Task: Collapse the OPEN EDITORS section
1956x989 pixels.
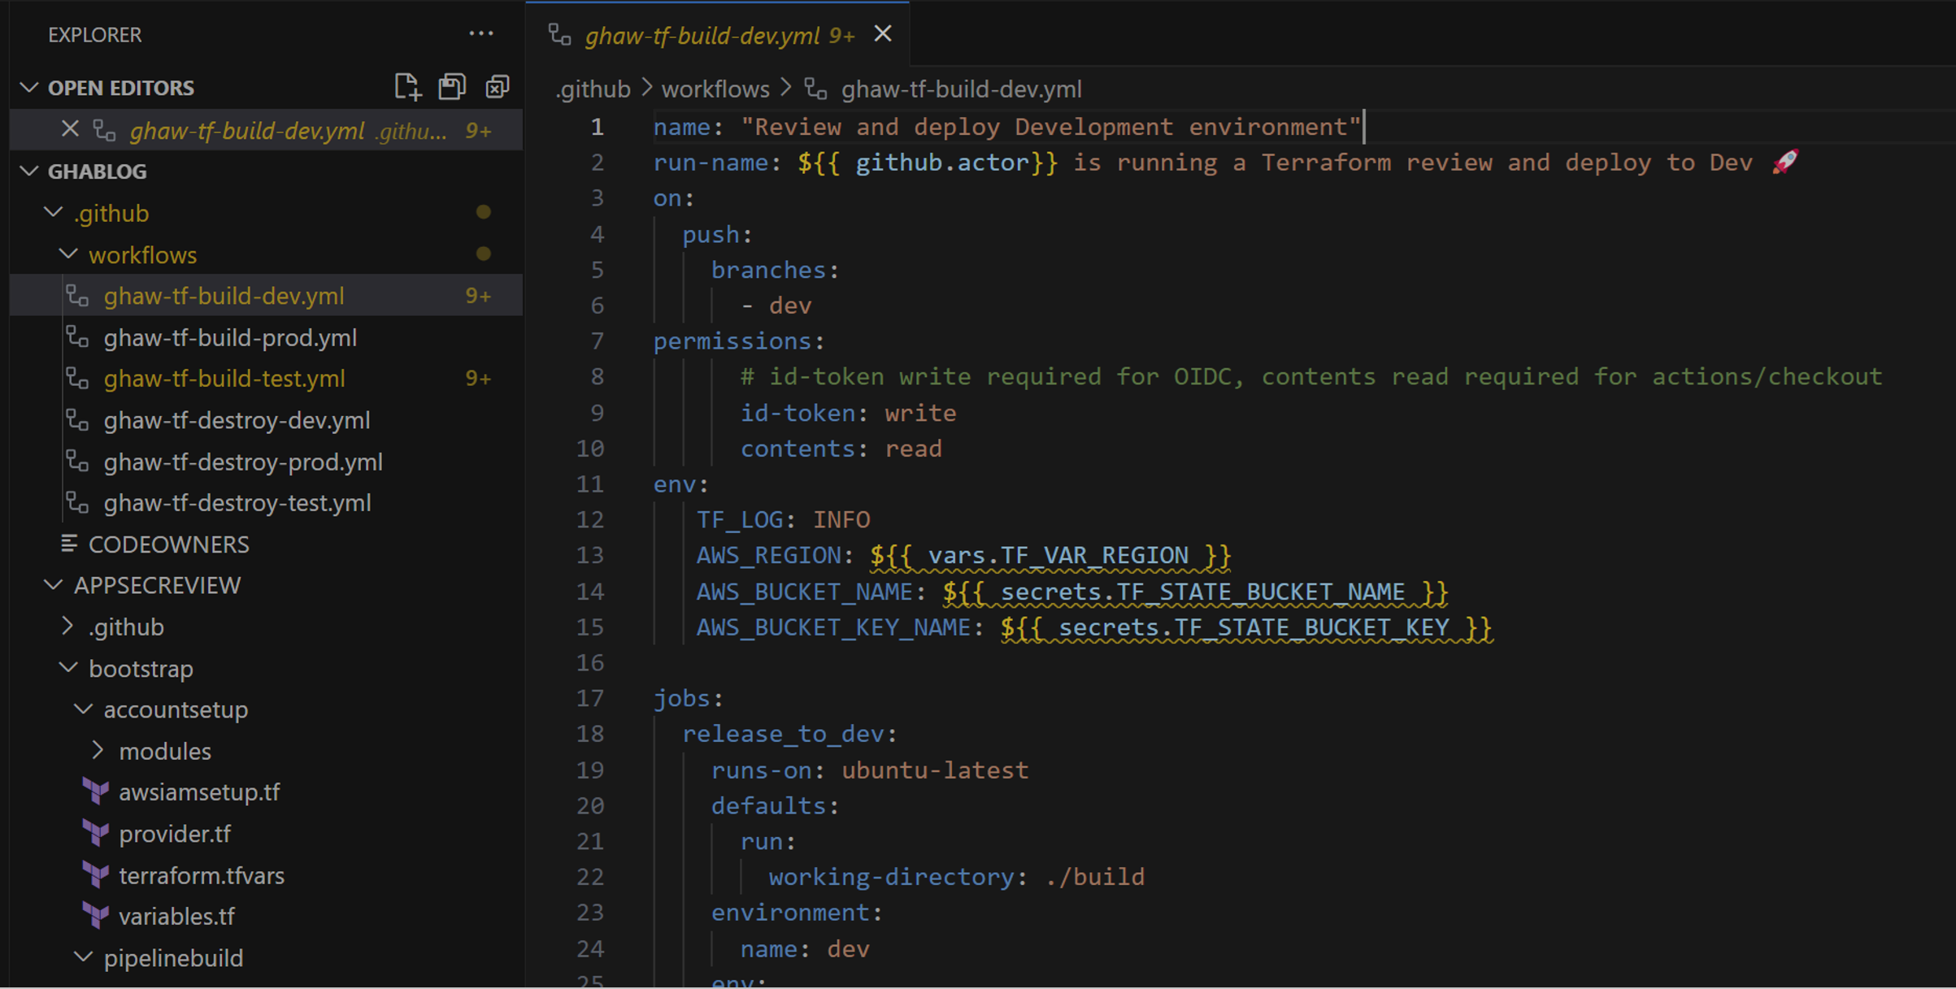Action: (29, 87)
